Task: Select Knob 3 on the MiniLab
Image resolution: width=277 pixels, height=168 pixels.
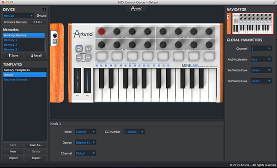Action: [132, 31]
